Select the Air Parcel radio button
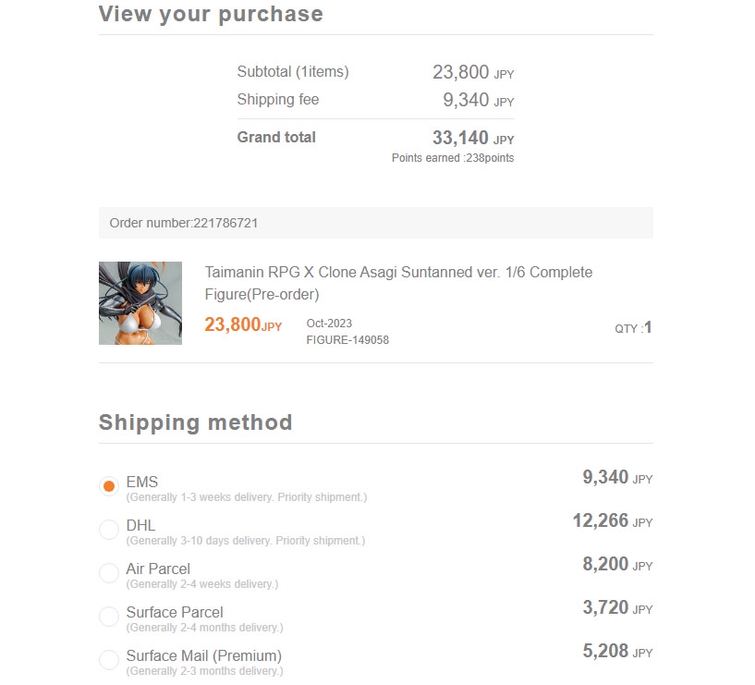This screenshot has height=685, width=755. [x=109, y=573]
